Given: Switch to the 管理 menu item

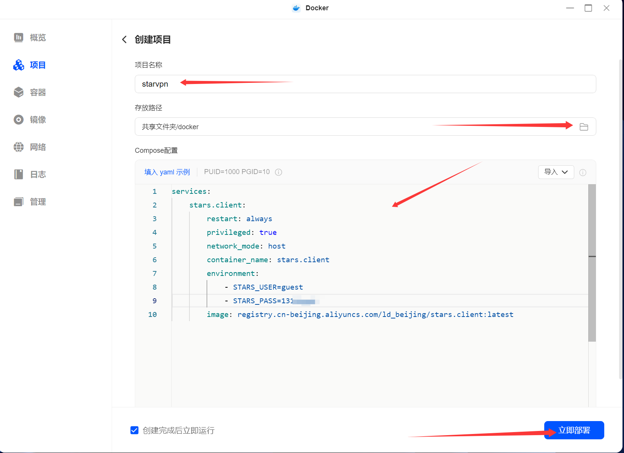Looking at the screenshot, I should 38,202.
